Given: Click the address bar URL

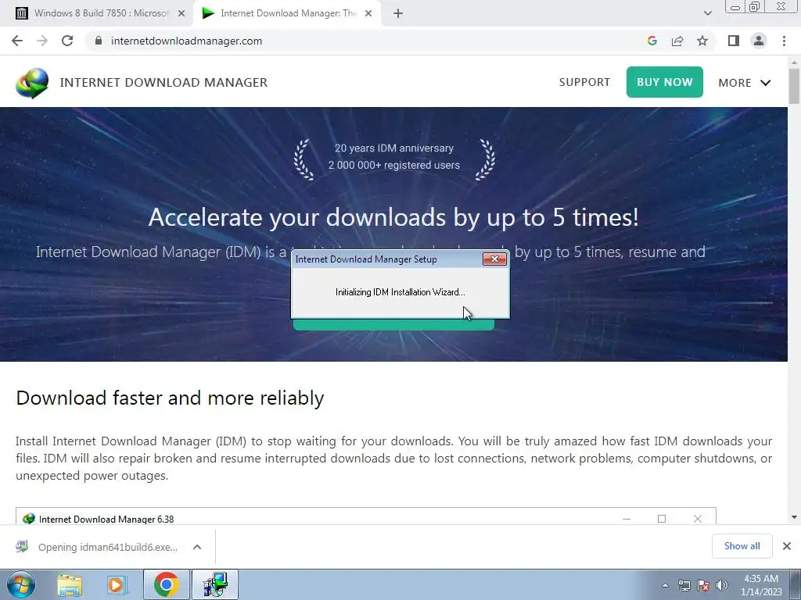Looking at the screenshot, I should (186, 41).
